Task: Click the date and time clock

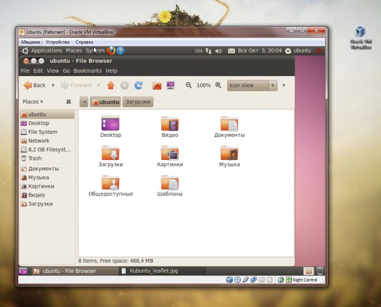Action: [260, 51]
